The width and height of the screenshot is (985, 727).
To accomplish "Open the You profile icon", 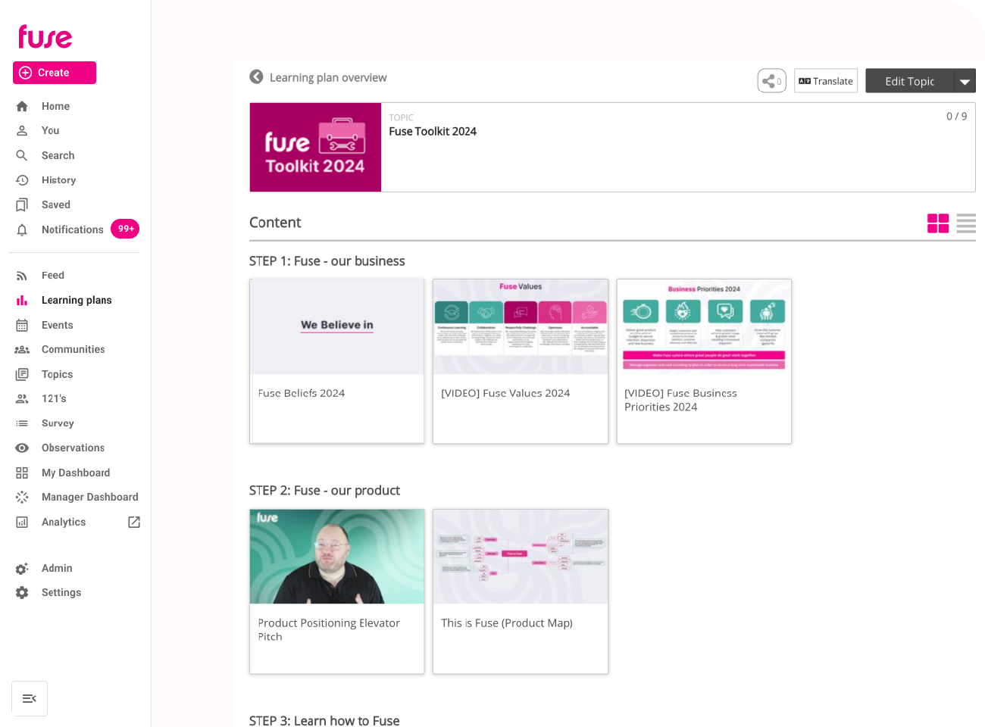I will pyautogui.click(x=22, y=131).
